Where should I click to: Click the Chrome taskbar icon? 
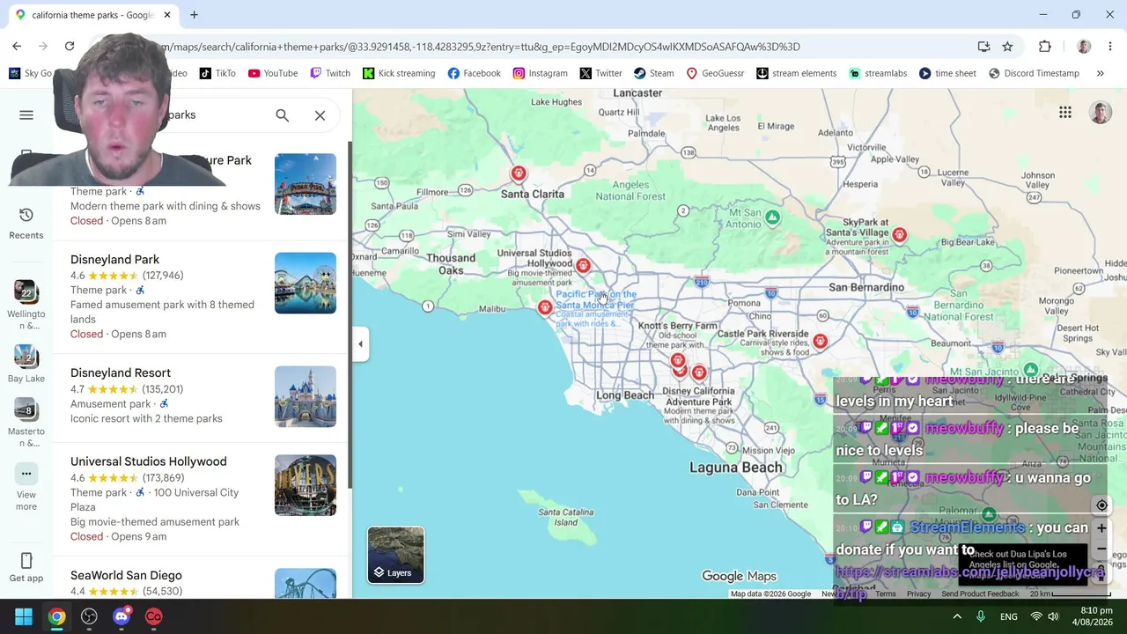click(56, 616)
